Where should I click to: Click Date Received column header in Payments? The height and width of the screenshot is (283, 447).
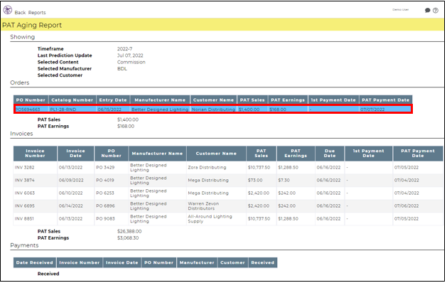(35, 262)
